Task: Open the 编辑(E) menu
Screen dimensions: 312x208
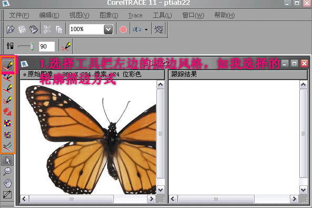Action: tap(49, 15)
